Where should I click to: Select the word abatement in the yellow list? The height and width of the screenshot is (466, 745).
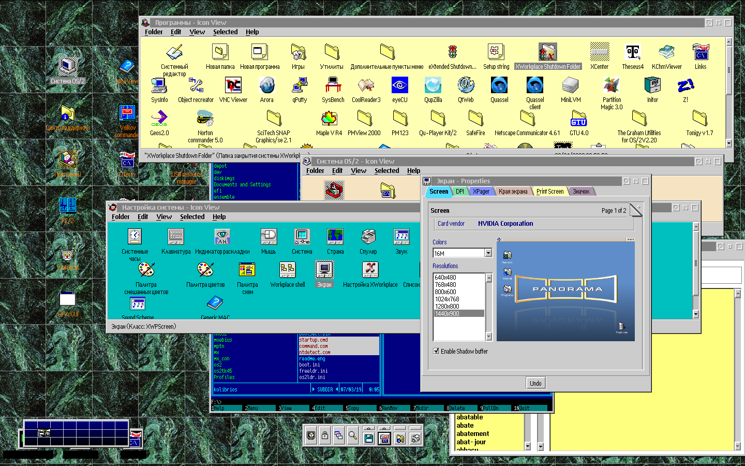point(472,434)
